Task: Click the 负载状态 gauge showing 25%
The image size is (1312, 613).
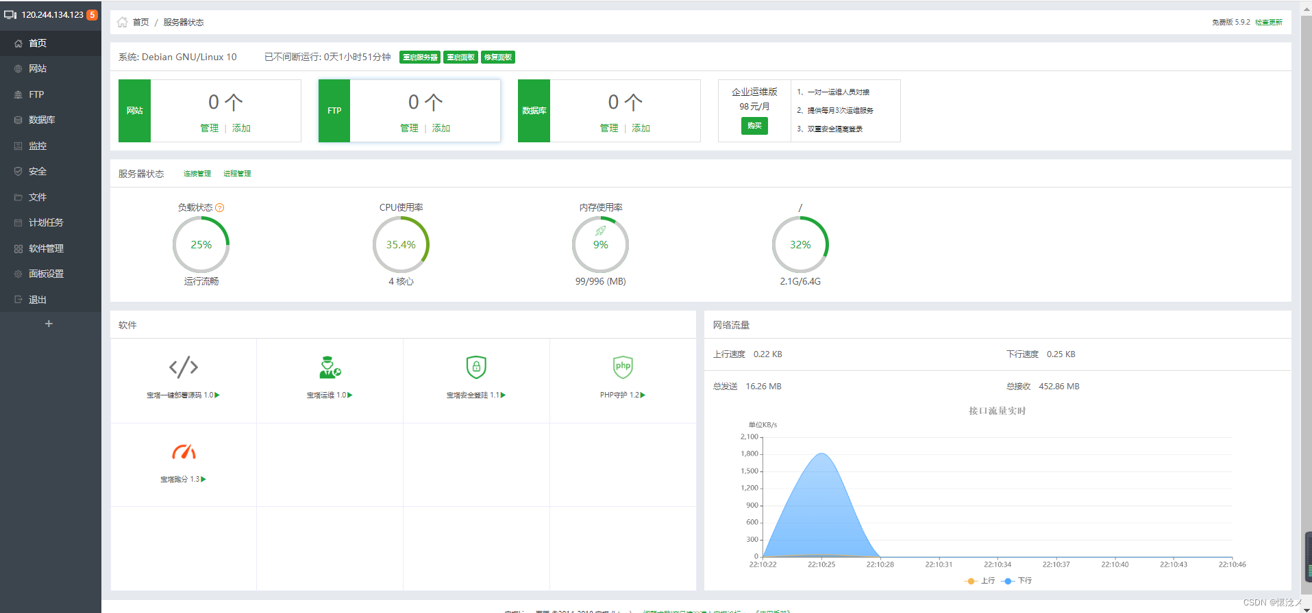Action: click(x=201, y=244)
